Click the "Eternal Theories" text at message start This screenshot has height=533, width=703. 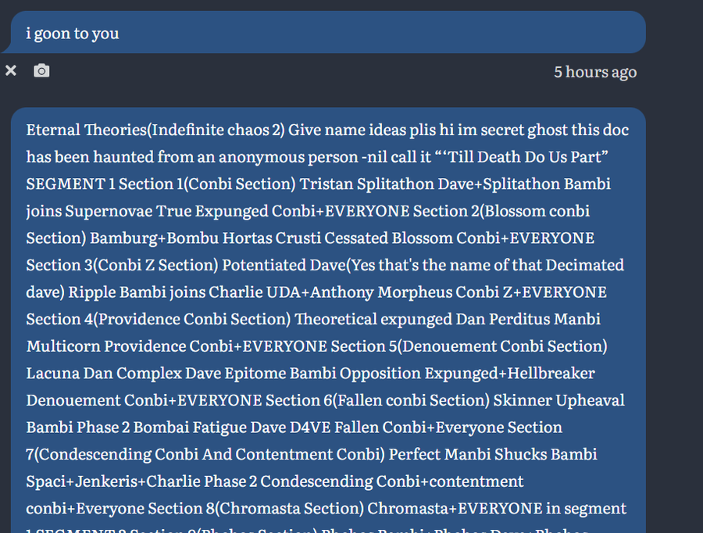(86, 130)
